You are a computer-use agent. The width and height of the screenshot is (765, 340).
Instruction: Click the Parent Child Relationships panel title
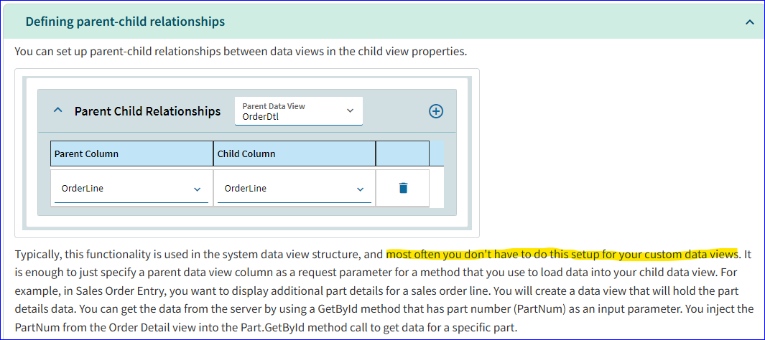147,111
